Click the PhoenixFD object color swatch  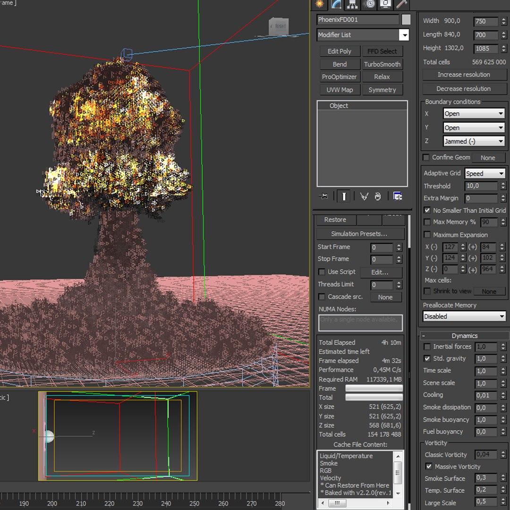(x=406, y=19)
